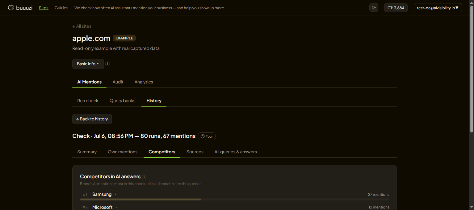The image size is (474, 210).
Task: Expand the Microsoft brand arrow
Action: pos(116,207)
